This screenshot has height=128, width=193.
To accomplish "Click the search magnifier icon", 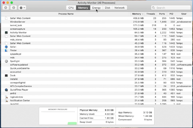I will 154,8.
